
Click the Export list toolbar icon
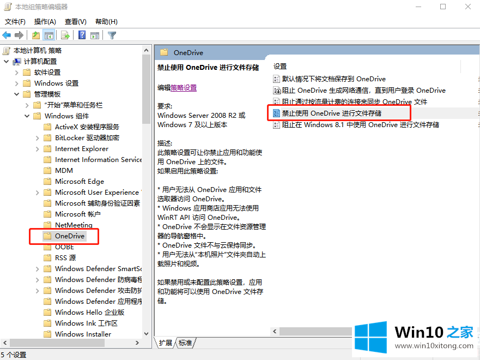65,35
